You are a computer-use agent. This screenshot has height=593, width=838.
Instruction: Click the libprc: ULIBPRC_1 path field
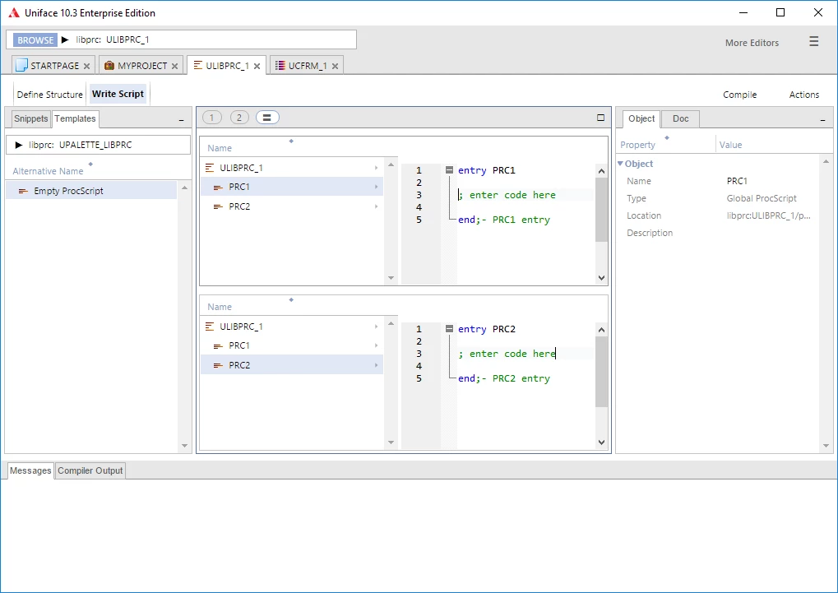coord(182,39)
